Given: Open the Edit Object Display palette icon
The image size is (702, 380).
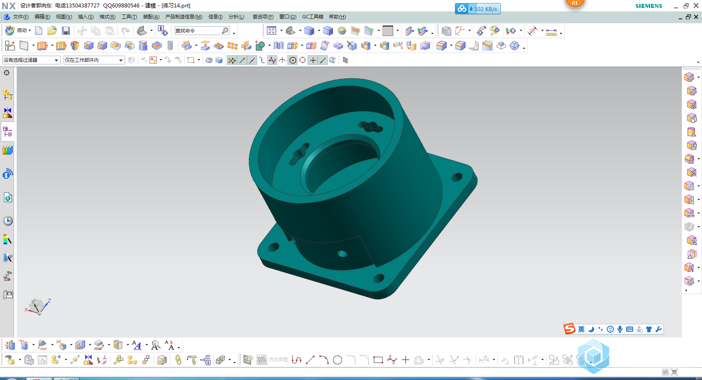Looking at the screenshot, I should pyautogui.click(x=494, y=31).
